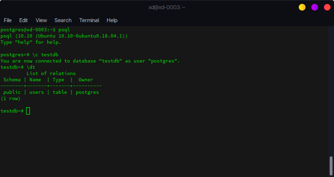Click the 'public' schema cell
The width and height of the screenshot is (334, 177).
click(12, 92)
